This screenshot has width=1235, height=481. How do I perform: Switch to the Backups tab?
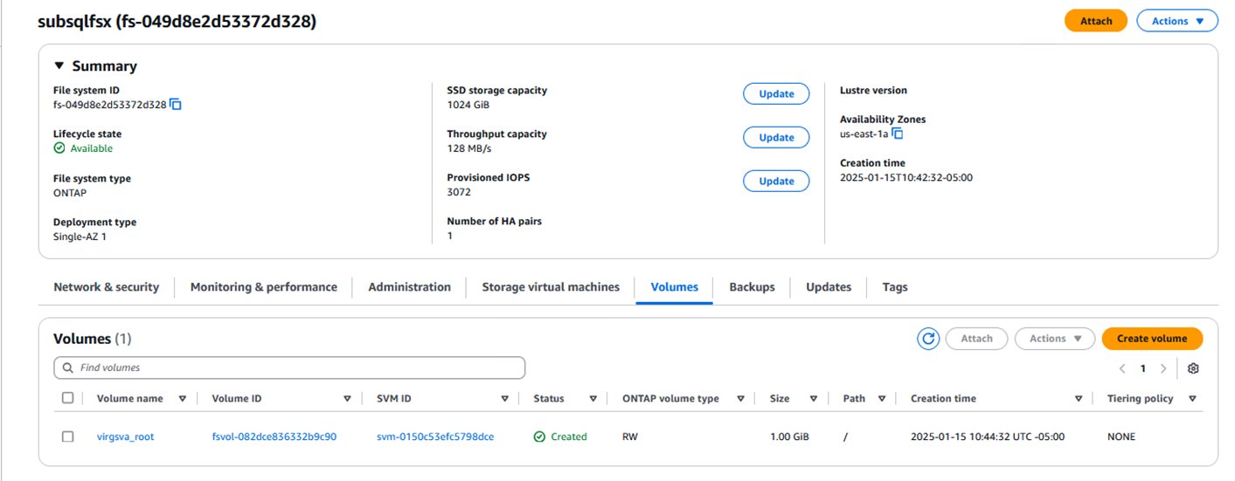(752, 287)
